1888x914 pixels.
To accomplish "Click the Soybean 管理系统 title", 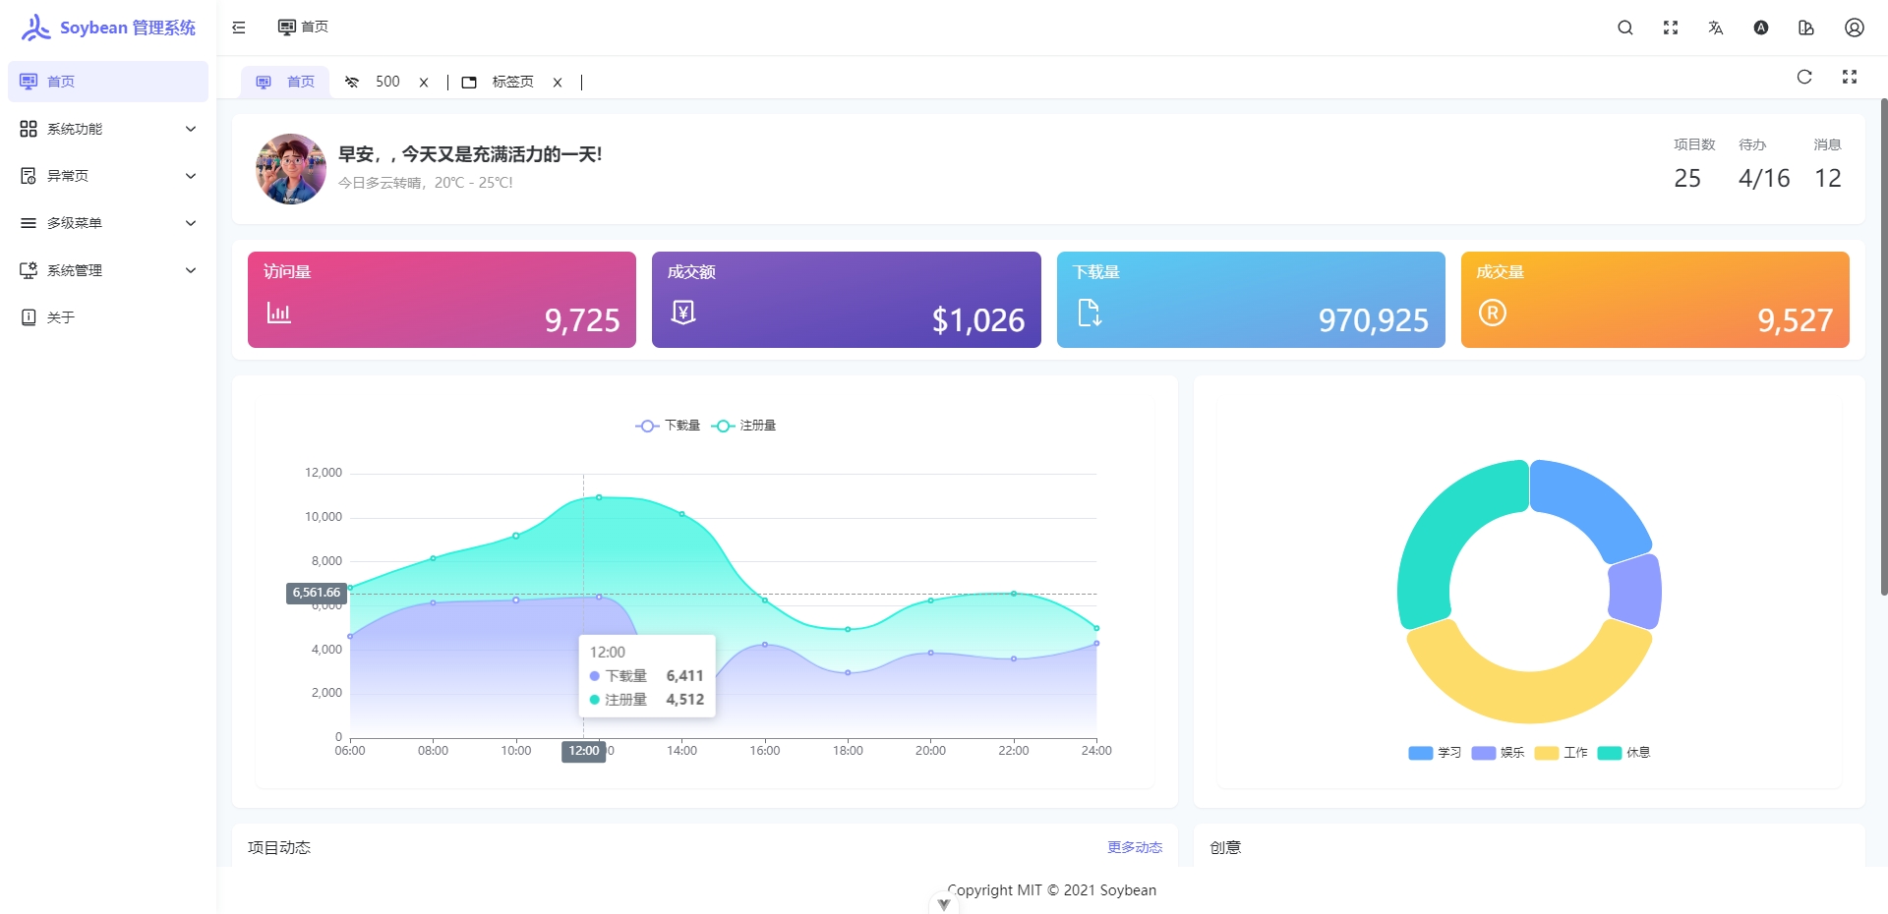I will tap(128, 28).
